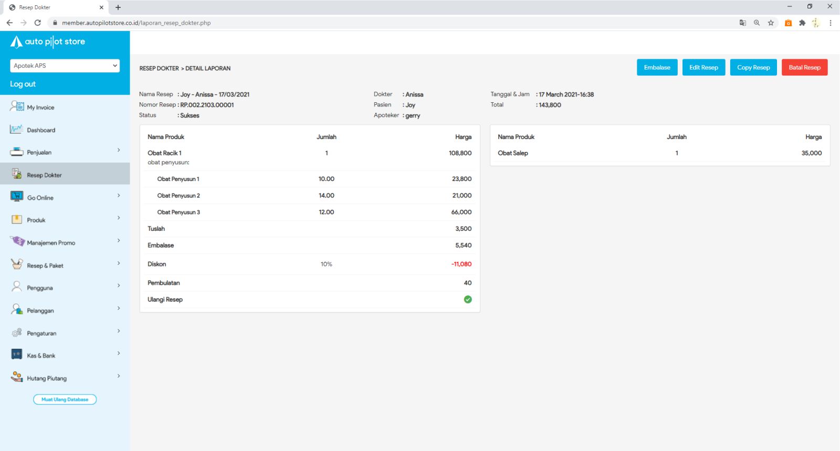Open the Apotek APS store dropdown
Viewport: 840px width, 451px height.
click(x=65, y=66)
